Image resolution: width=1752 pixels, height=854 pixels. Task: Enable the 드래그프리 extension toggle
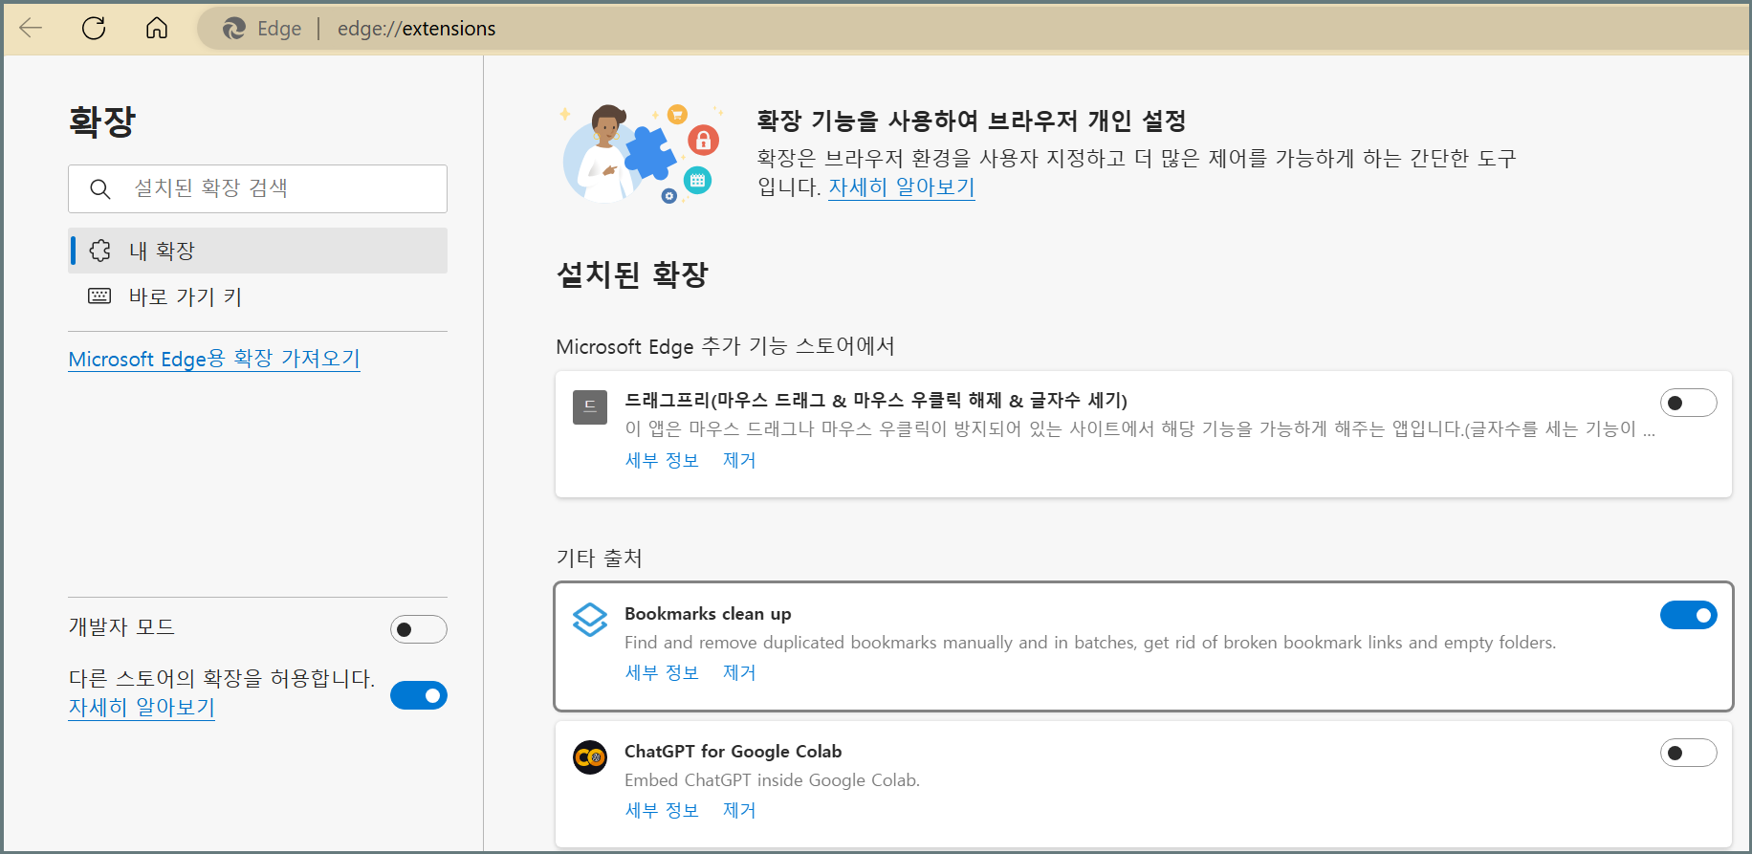coord(1688,403)
